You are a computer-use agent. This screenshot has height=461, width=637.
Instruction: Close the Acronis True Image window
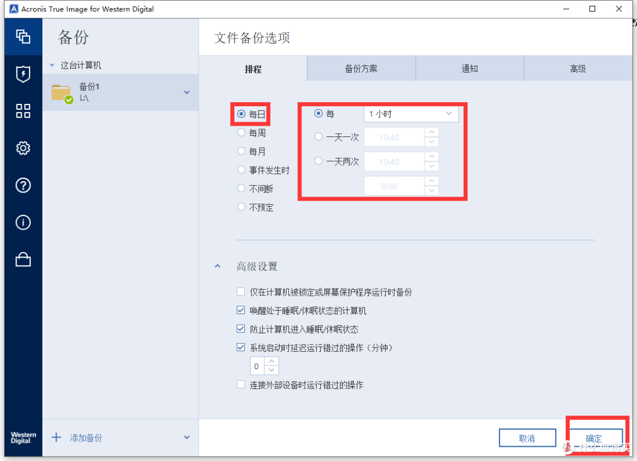(619, 9)
